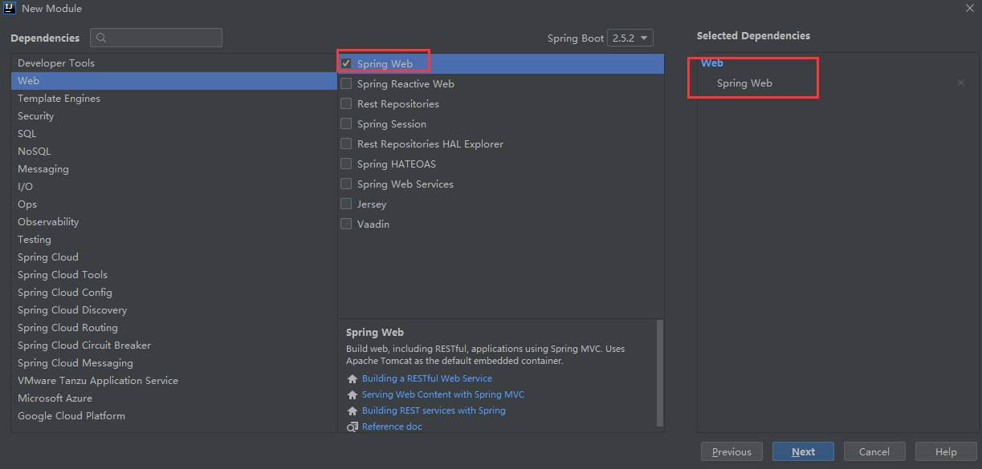Select the Spring Cloud Config category

coord(173,293)
